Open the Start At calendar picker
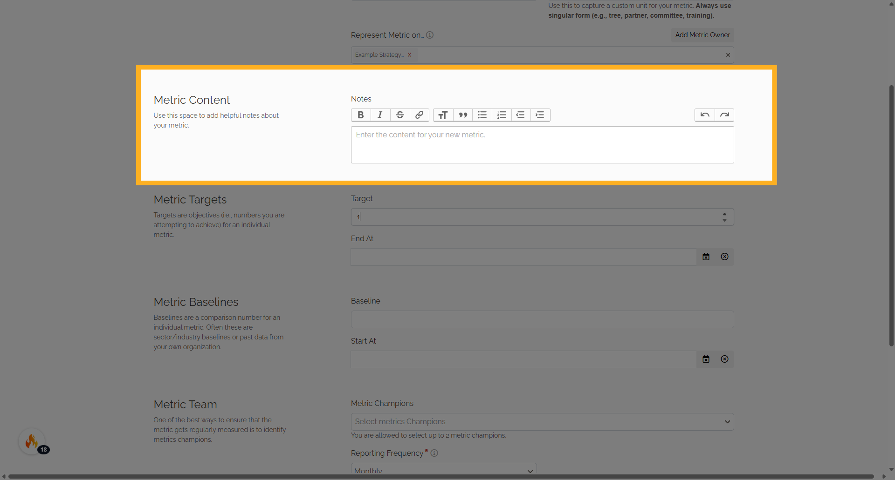The width and height of the screenshot is (895, 480). (x=706, y=359)
